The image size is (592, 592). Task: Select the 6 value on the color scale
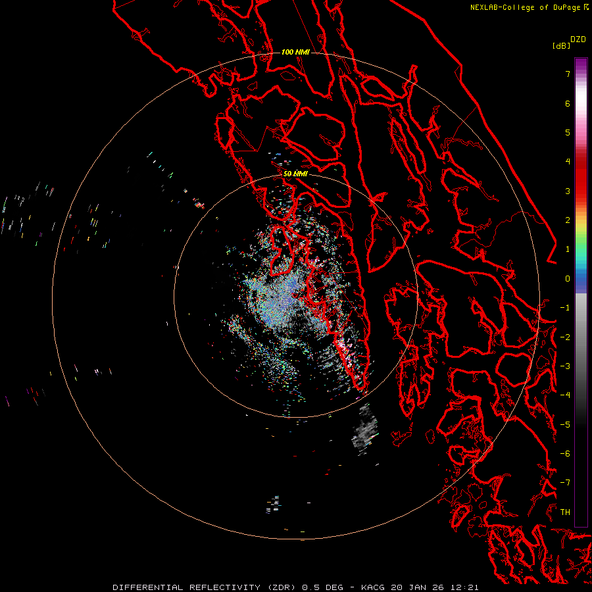[x=568, y=103]
